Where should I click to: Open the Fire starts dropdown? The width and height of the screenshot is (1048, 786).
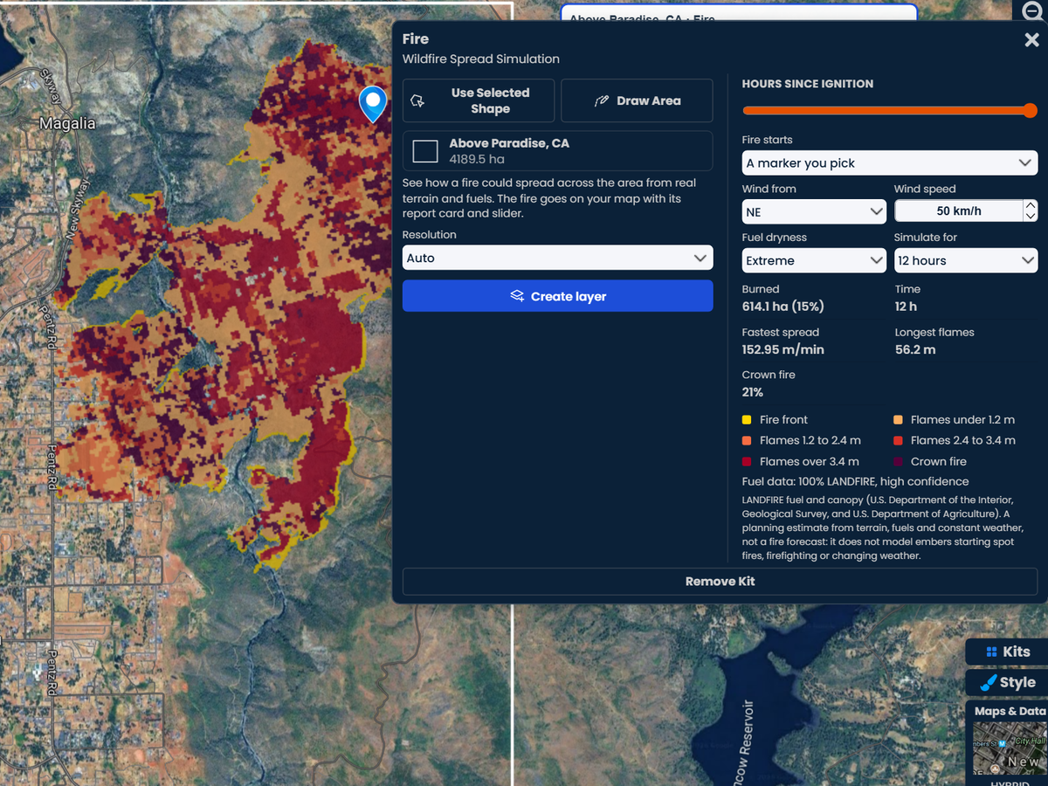click(889, 163)
